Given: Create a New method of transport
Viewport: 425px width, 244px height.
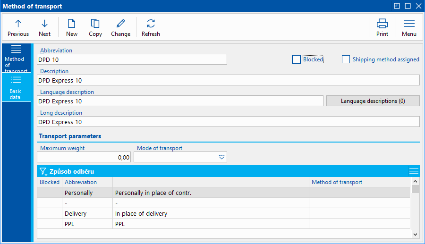Looking at the screenshot, I should 72,28.
